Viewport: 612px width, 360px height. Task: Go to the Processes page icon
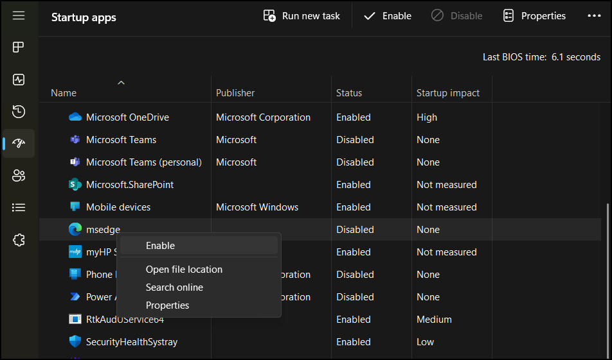[x=19, y=47]
